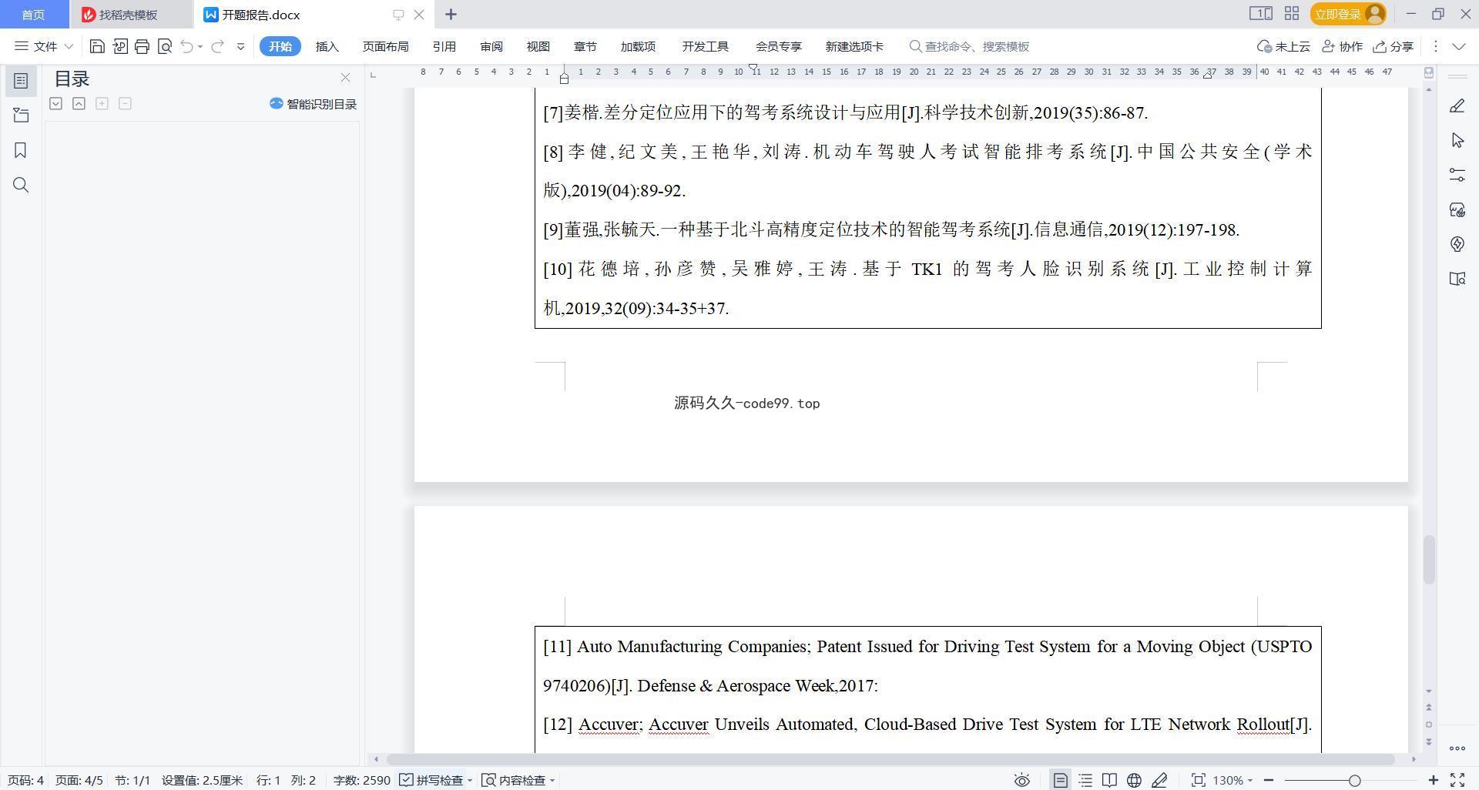Viewport: 1479px width, 790px height.
Task: Click the pen edit icon in right sidebar
Action: click(x=1457, y=105)
